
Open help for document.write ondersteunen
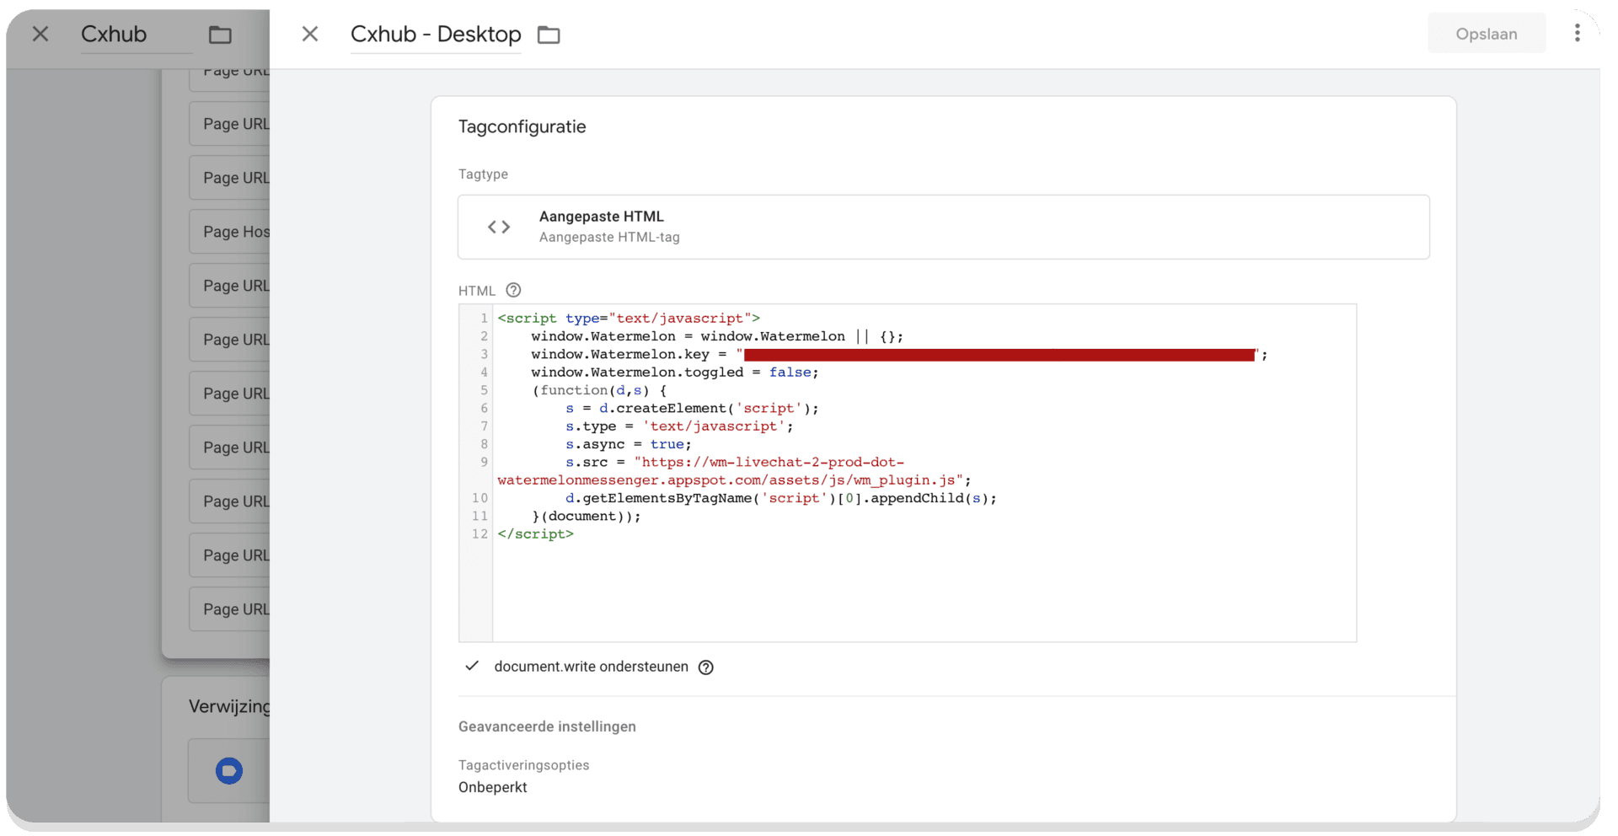706,667
